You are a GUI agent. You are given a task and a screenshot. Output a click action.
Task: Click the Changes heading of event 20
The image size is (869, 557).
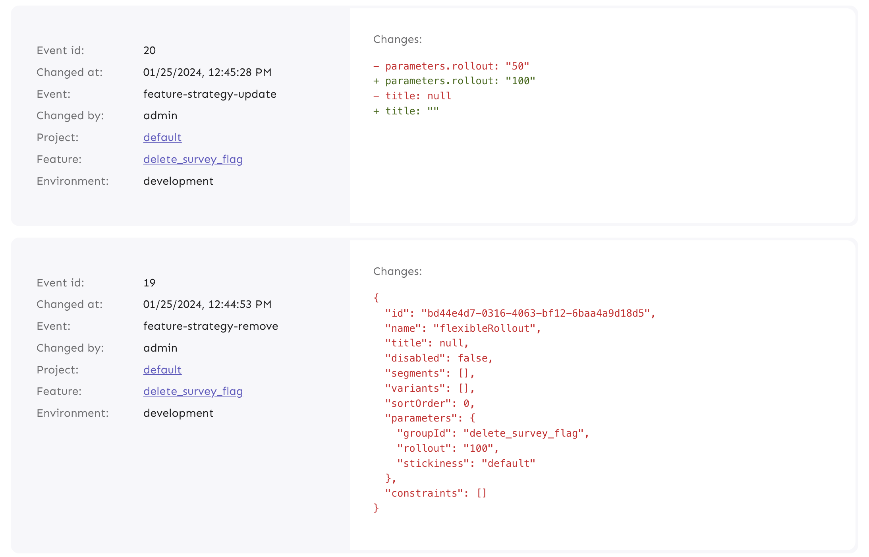point(397,39)
